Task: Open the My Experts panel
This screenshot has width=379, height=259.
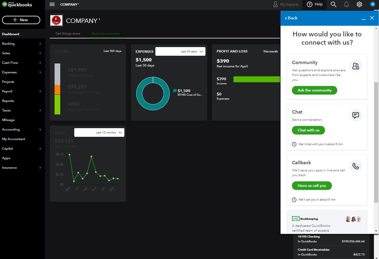Action: pyautogui.click(x=286, y=4)
